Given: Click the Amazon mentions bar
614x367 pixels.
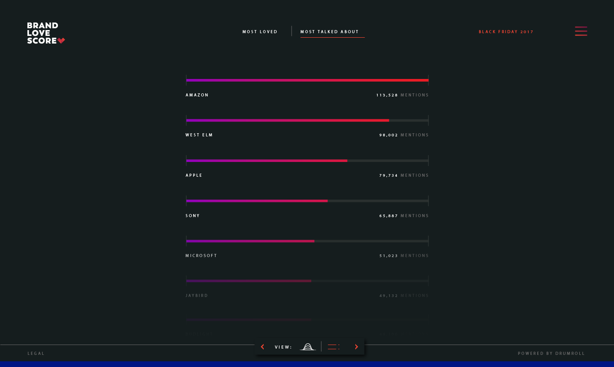Looking at the screenshot, I should pos(307,80).
